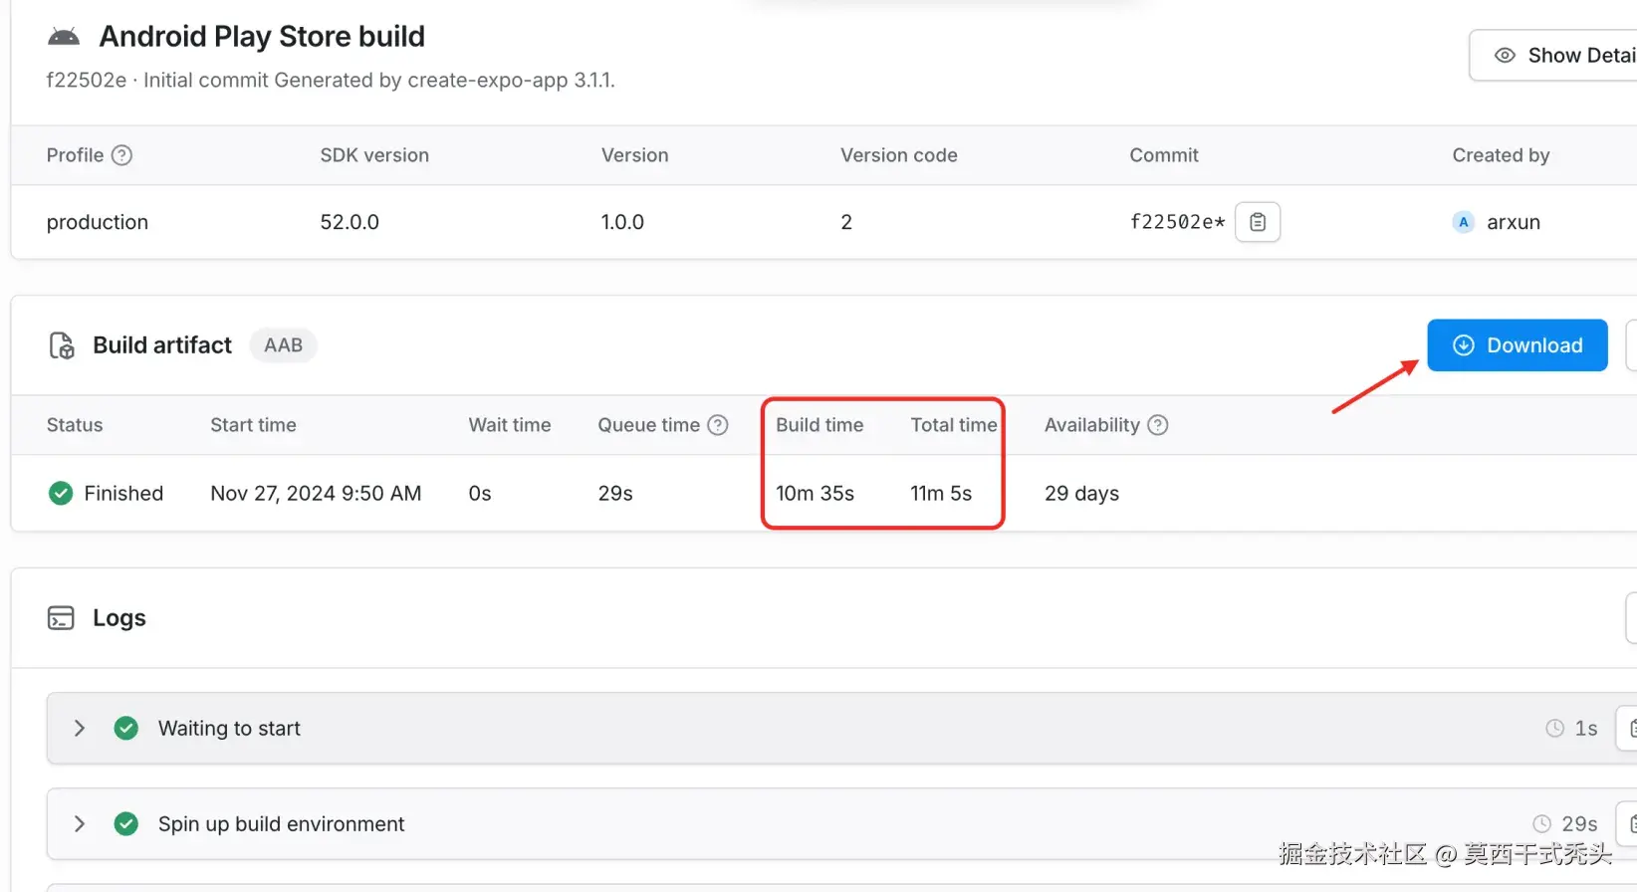Click the 29s queue time value
The image size is (1637, 892).
(x=615, y=494)
